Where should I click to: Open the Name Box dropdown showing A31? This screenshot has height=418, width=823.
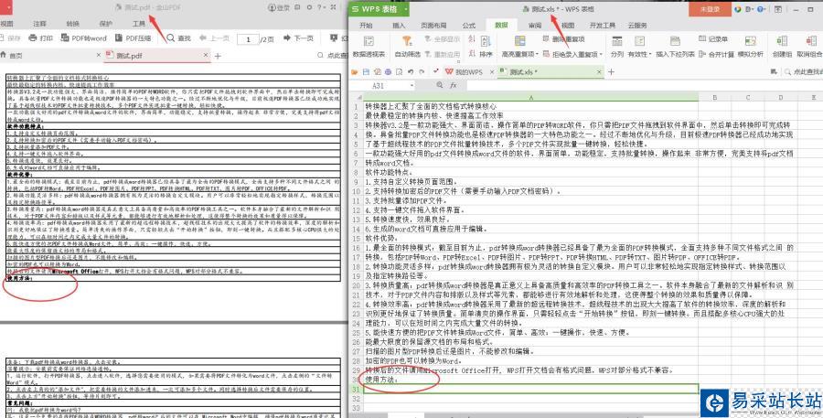(412, 85)
